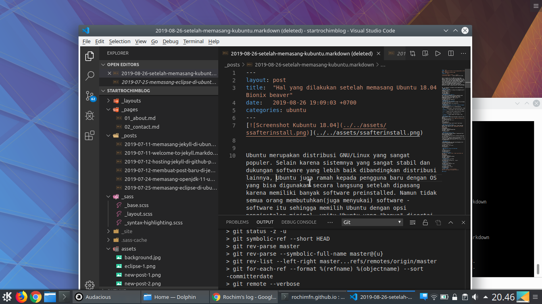Close the setelah-memasang-kubuntu editor tab

pos(379,53)
